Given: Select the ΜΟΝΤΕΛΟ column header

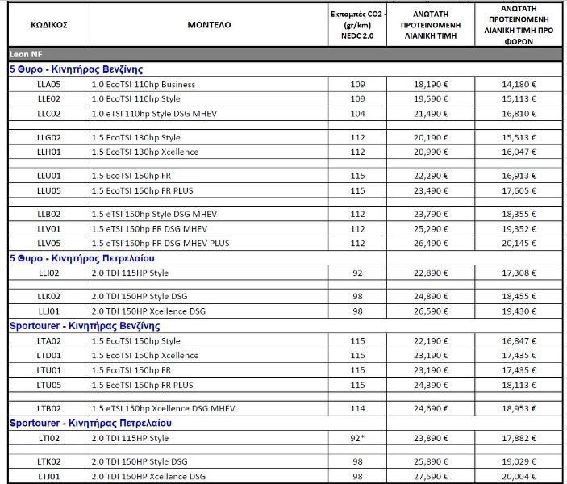Looking at the screenshot, I should point(209,25).
